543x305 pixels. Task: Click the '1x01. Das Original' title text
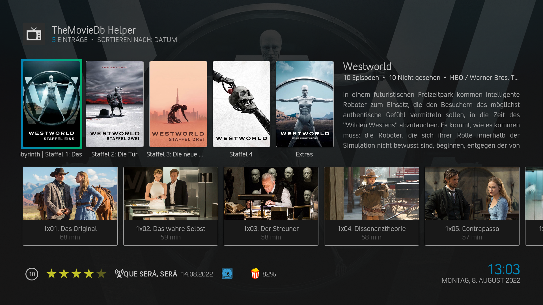(x=70, y=229)
